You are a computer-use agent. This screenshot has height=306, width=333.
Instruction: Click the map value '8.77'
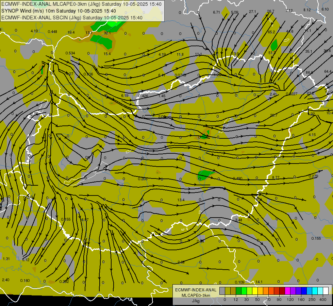click(x=276, y=177)
